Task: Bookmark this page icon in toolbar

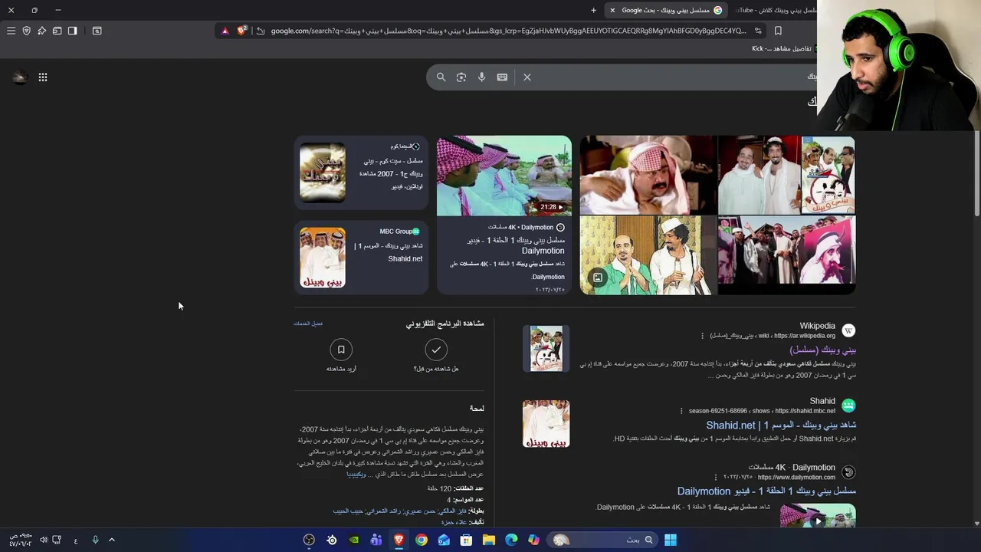Action: click(778, 31)
